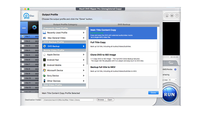Screen dimensions: 201x113
Task: Open the user account icon
Action: coord(167,16)
